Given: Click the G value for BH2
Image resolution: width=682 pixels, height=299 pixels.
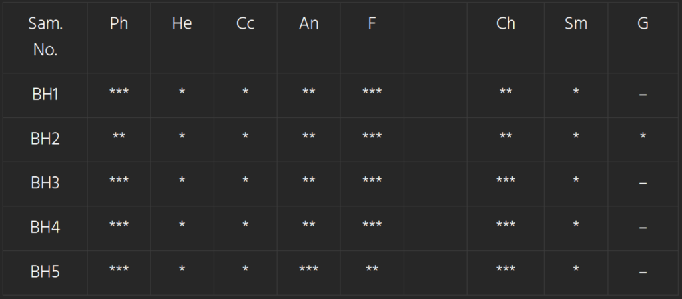Looking at the screenshot, I should click(x=643, y=137).
